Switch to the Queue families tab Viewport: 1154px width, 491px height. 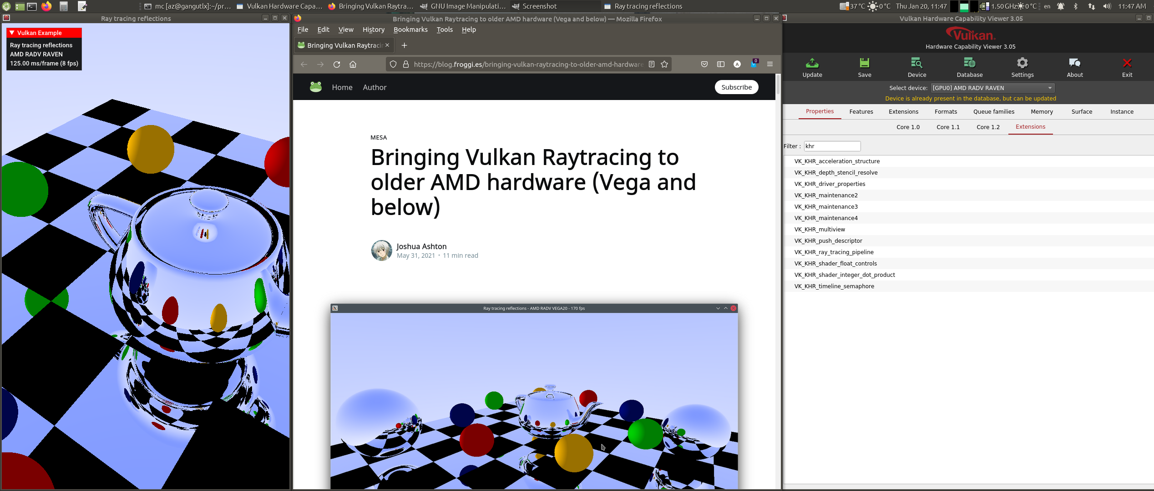(x=994, y=111)
